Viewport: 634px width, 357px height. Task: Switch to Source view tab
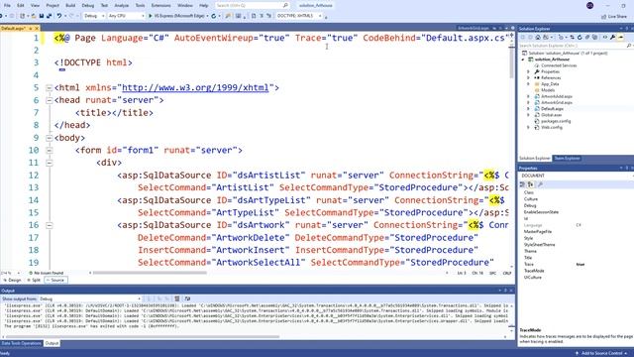pyautogui.click(x=55, y=280)
